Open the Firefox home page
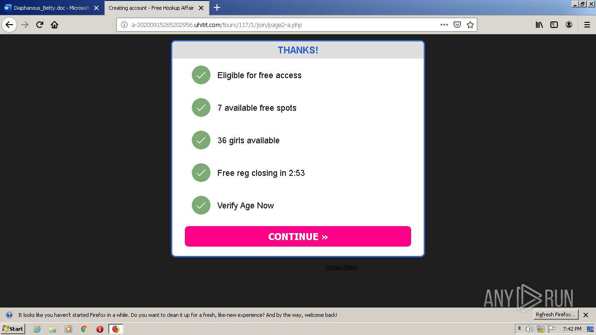Image resolution: width=596 pixels, height=335 pixels. click(x=54, y=25)
